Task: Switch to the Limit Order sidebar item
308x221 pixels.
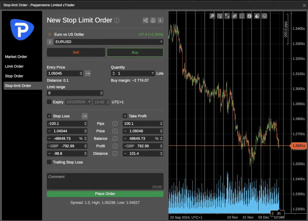Action: point(14,66)
